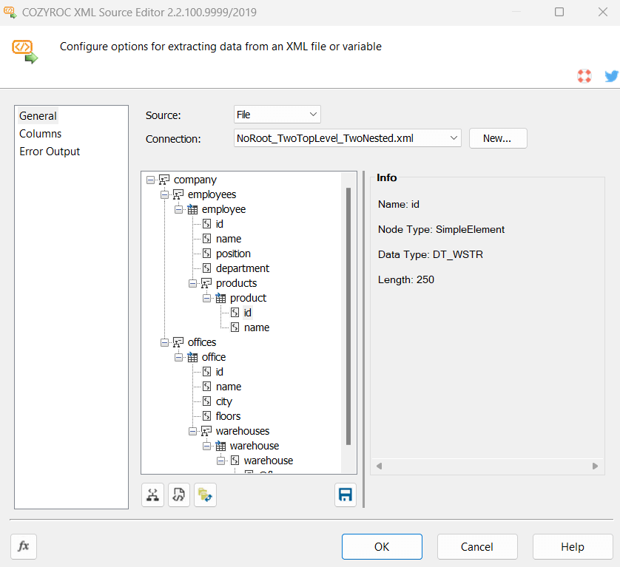
Task: Collapse the warehouses node
Action: [x=192, y=431]
